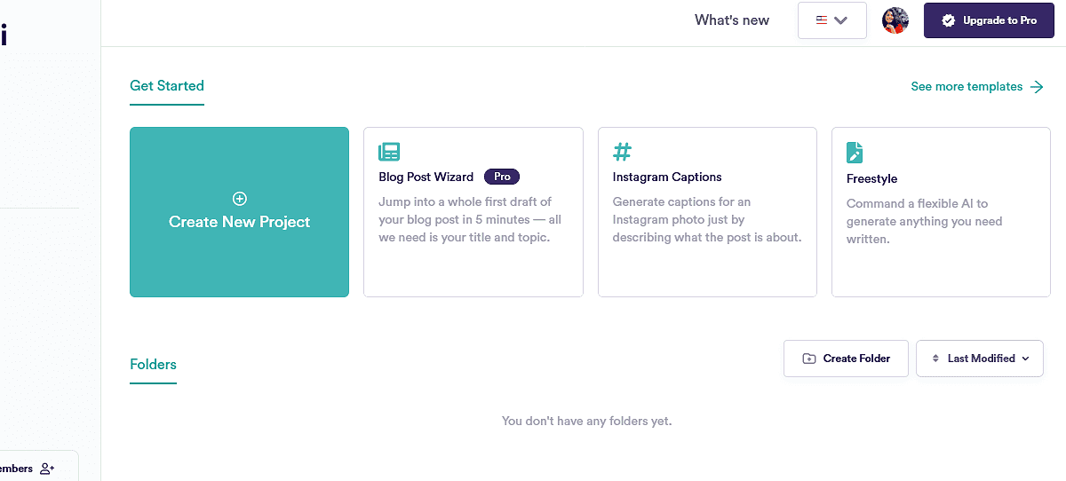Click the Instagram Captions hashtag icon
1066x481 pixels.
tap(623, 152)
